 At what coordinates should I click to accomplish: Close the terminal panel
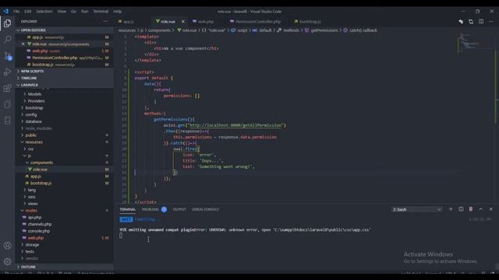(490, 209)
